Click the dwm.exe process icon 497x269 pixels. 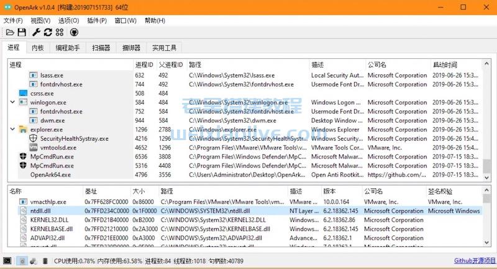[34, 120]
